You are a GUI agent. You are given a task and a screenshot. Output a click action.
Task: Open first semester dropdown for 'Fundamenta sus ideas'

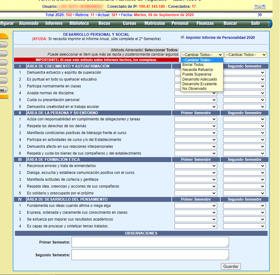[196, 206]
